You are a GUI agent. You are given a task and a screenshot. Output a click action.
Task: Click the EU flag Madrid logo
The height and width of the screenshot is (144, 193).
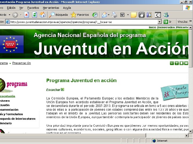[x=12, y=44]
